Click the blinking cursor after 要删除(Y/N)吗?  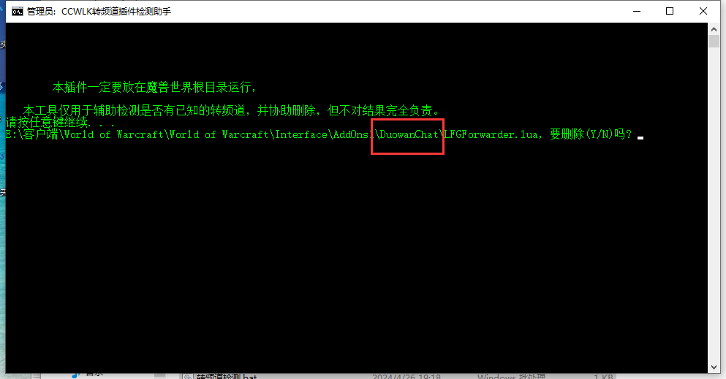(640, 138)
